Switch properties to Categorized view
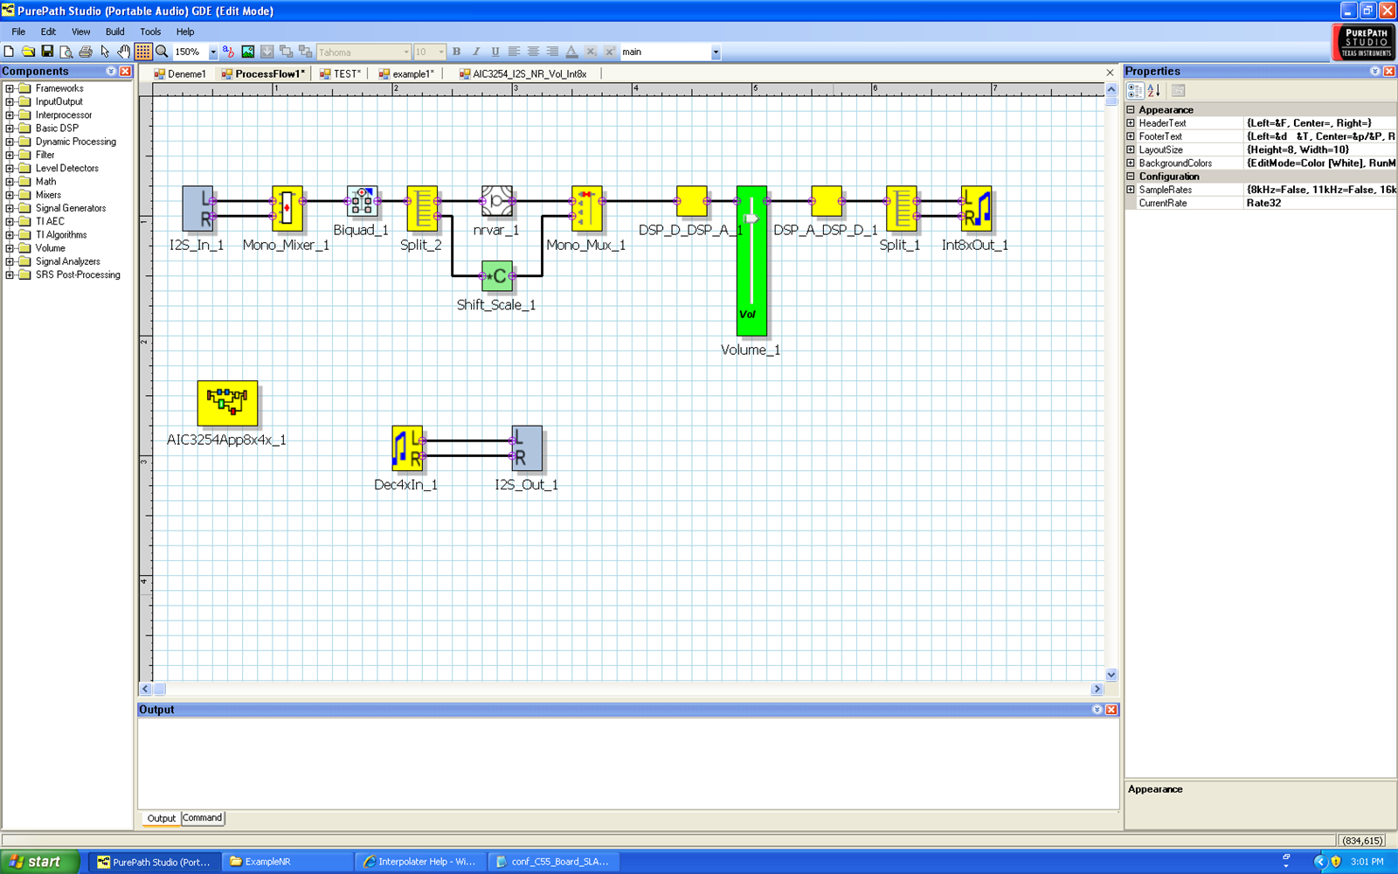The image size is (1398, 874). [x=1135, y=90]
